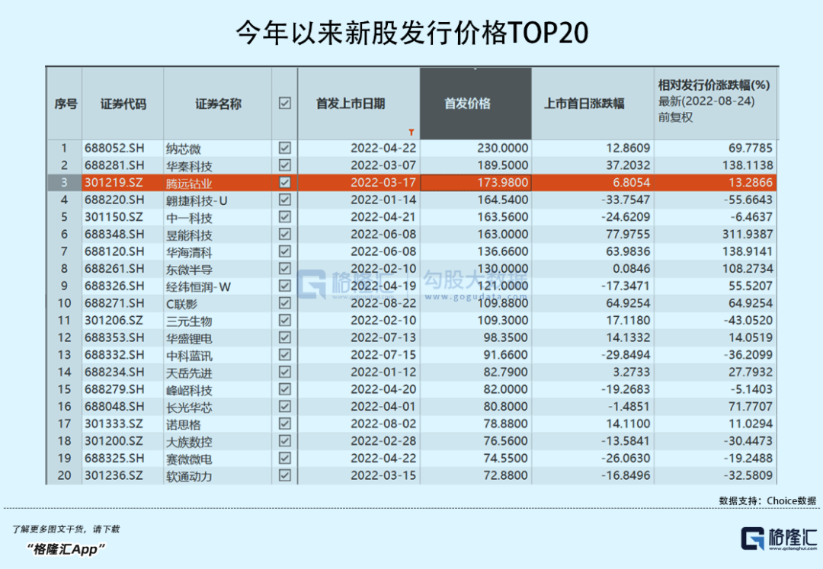The width and height of the screenshot is (823, 569).
Task: Click the listing date 2022-08-22
Action: [x=383, y=303]
